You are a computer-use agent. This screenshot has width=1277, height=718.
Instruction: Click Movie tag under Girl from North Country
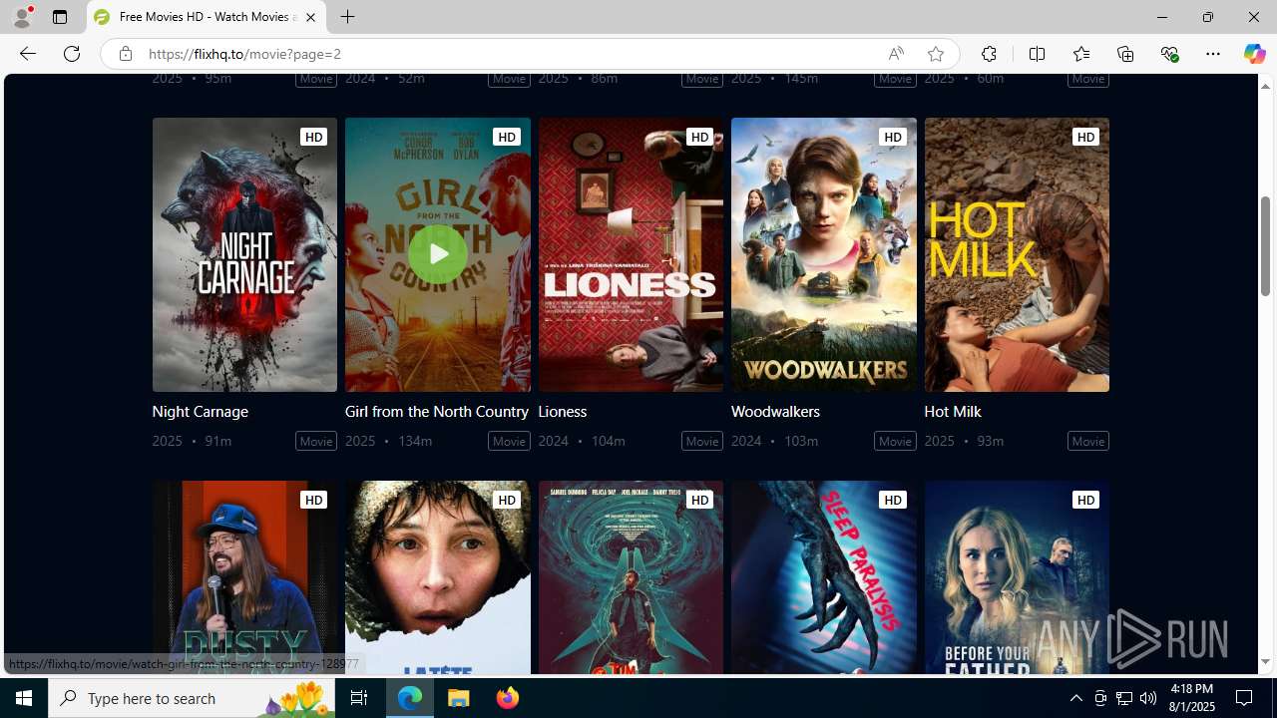click(509, 441)
